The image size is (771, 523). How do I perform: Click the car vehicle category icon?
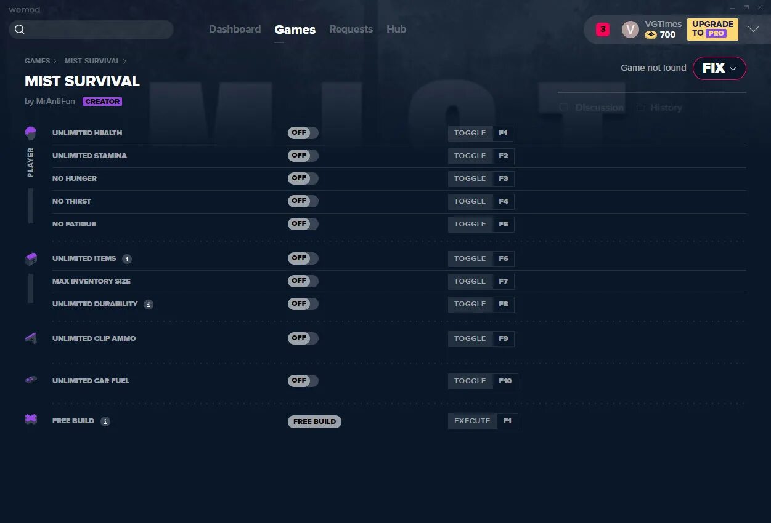tap(31, 380)
